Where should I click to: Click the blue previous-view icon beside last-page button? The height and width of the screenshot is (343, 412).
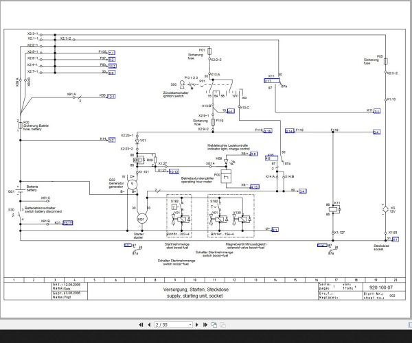(214, 325)
